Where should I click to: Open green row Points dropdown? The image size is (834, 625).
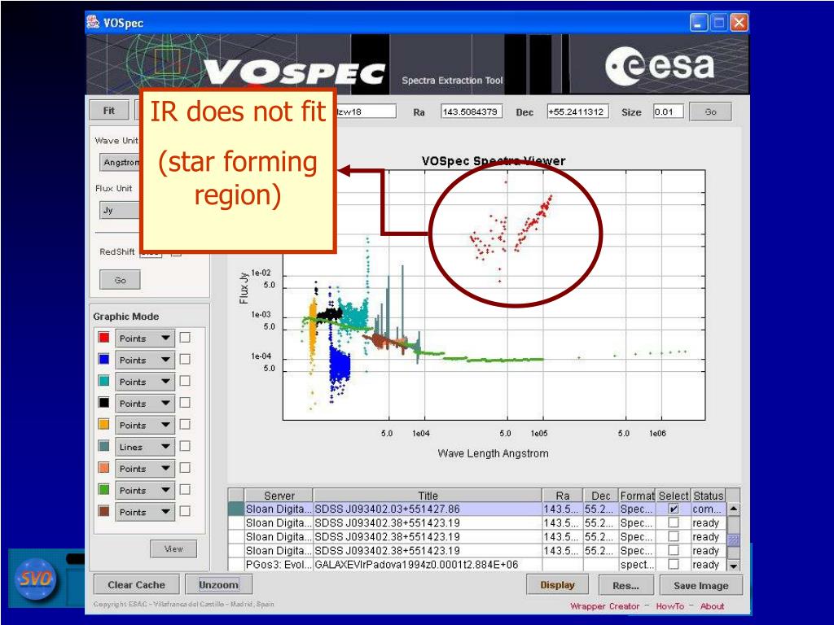tap(145, 491)
